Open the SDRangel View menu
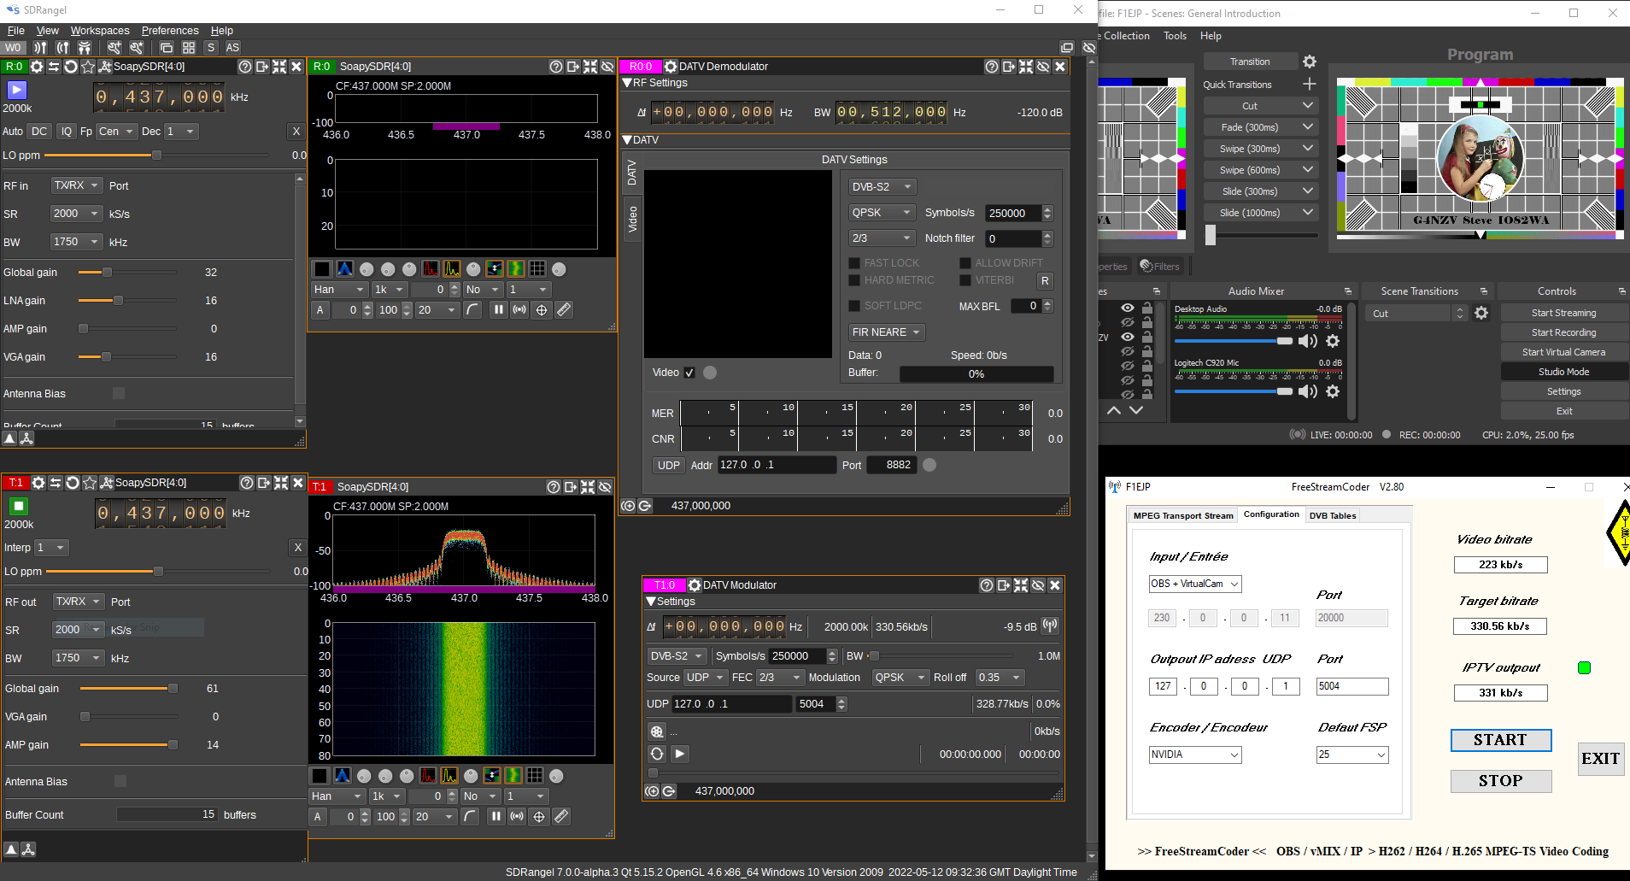This screenshot has height=881, width=1630. [48, 31]
